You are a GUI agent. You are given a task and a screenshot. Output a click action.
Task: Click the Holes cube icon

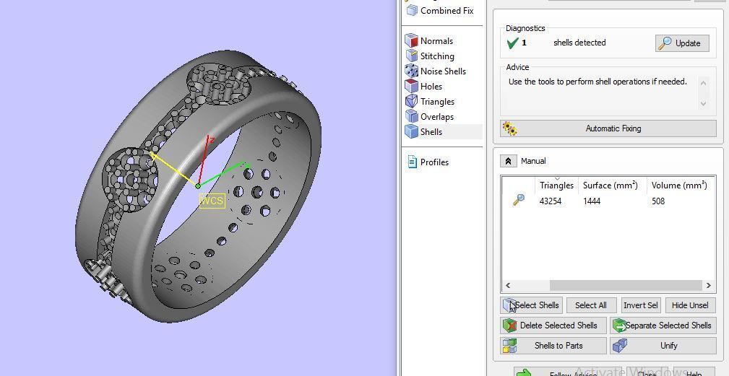(411, 87)
